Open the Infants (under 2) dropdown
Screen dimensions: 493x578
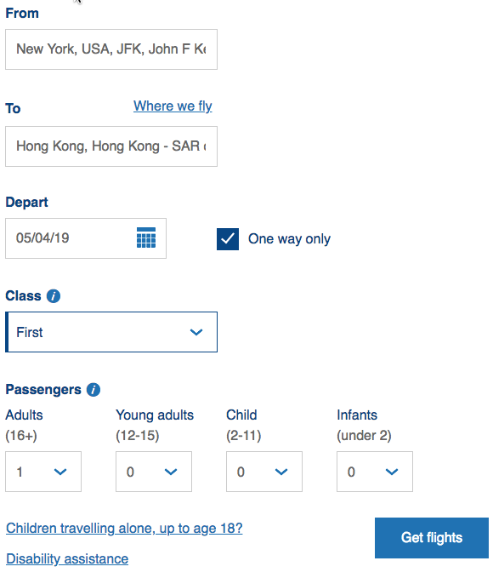pos(375,472)
